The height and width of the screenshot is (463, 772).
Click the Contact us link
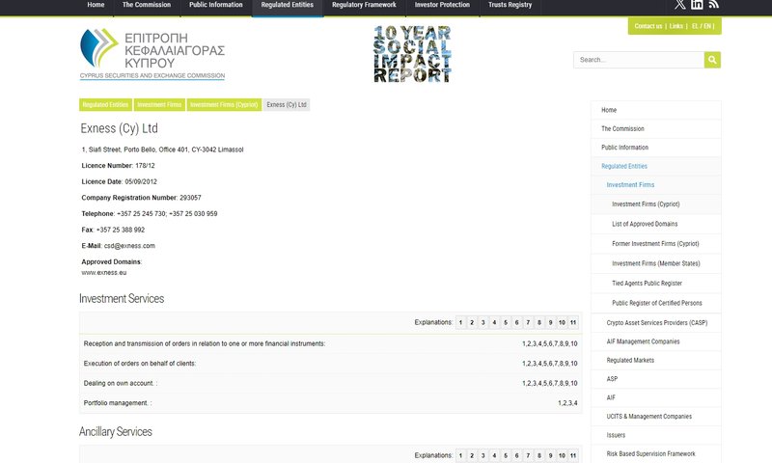[648, 26]
